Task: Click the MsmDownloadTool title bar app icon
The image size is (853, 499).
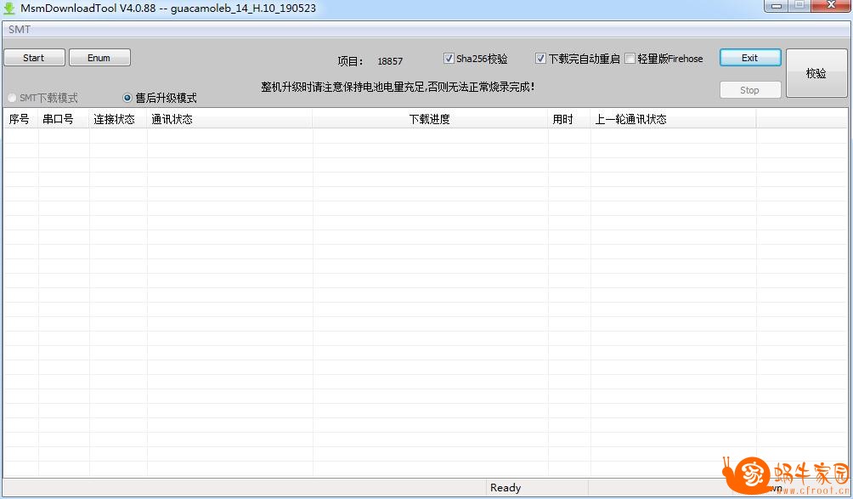Action: pyautogui.click(x=9, y=9)
